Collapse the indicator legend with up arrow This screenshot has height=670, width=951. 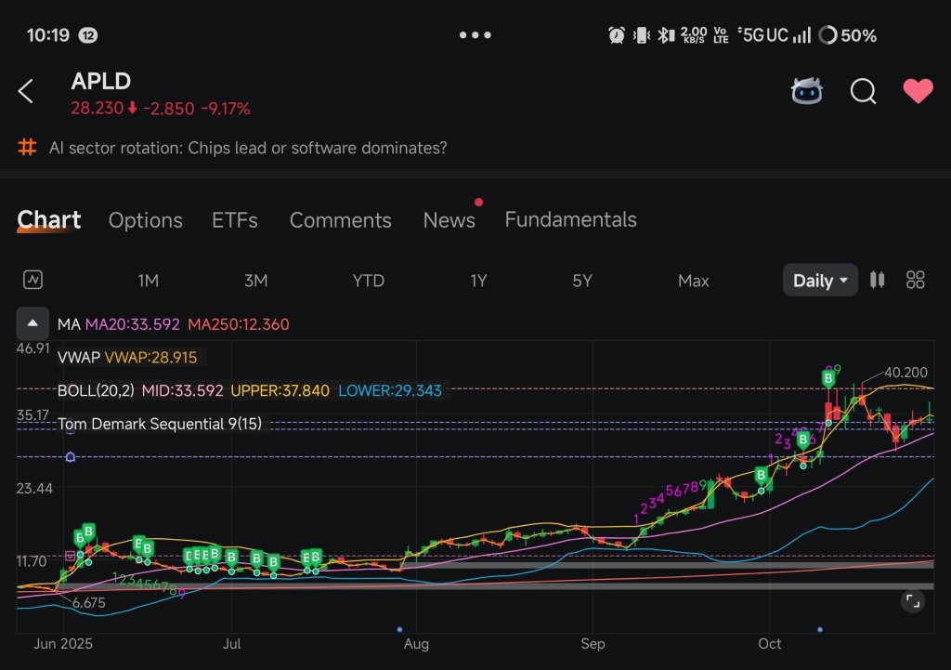click(x=33, y=323)
